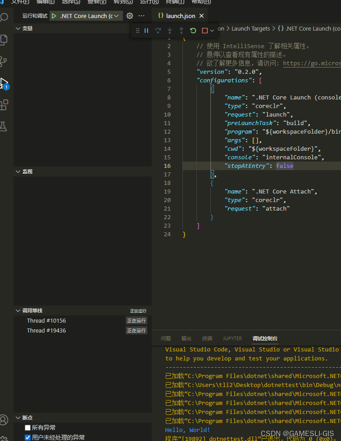This screenshot has height=441, width=341.
Task: Pause the debug session
Action: pyautogui.click(x=146, y=31)
